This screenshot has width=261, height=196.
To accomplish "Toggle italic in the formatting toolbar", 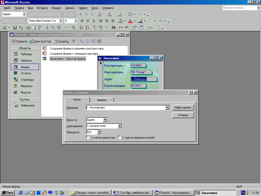I will [x=88, y=21].
